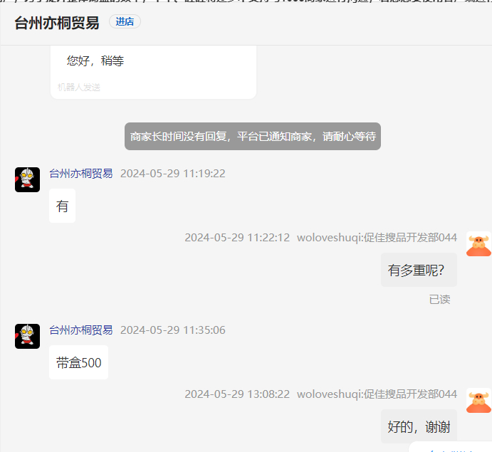
Task: Select the 机器人发送 label
Action: pyautogui.click(x=79, y=88)
